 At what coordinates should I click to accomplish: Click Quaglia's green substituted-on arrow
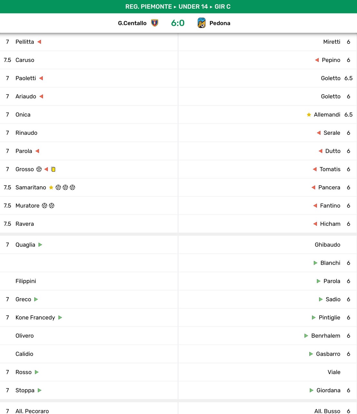pos(40,245)
